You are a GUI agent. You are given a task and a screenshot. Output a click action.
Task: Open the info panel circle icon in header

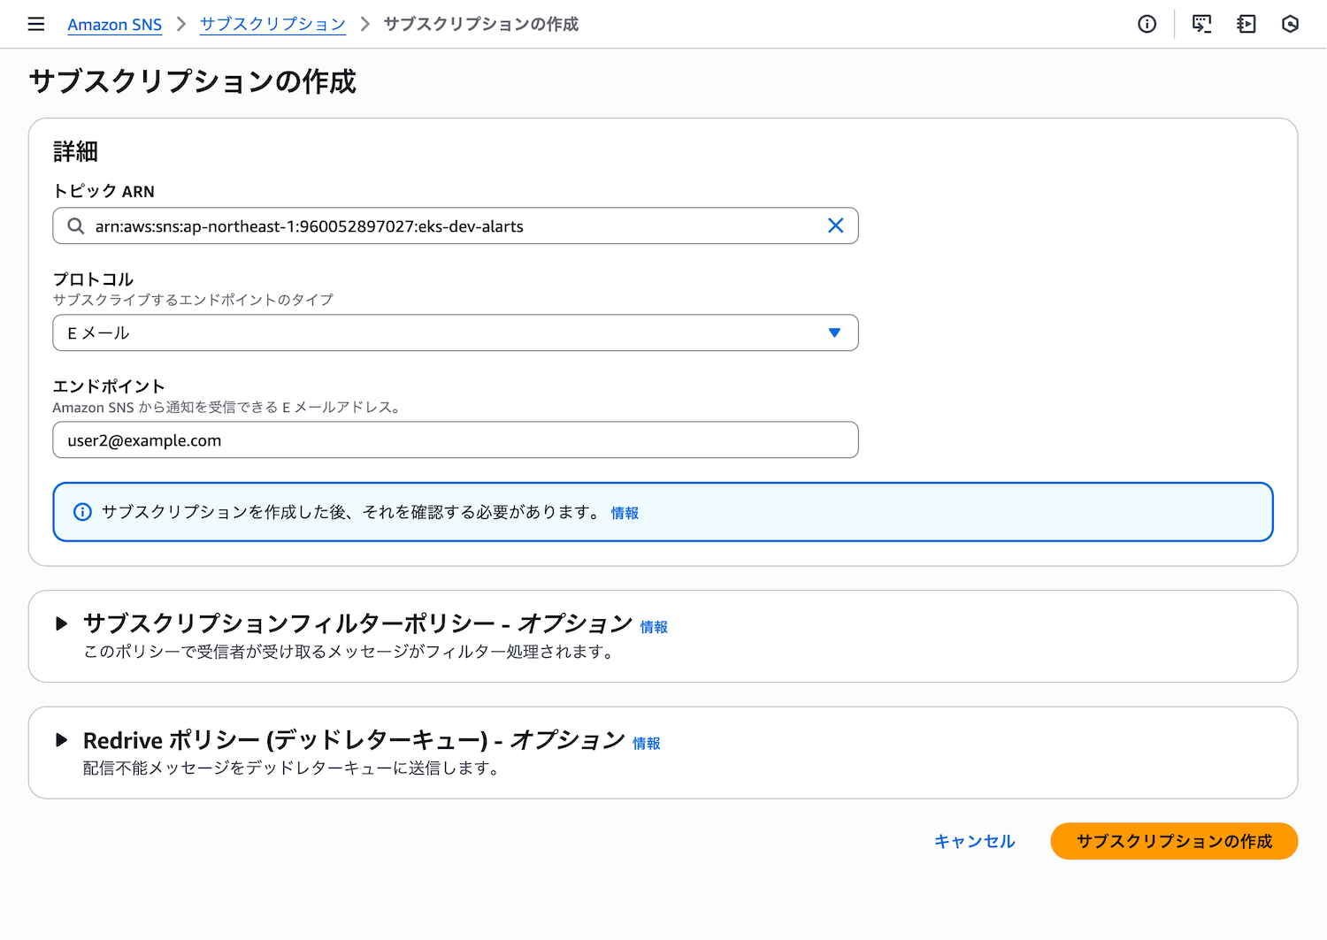tap(1147, 24)
